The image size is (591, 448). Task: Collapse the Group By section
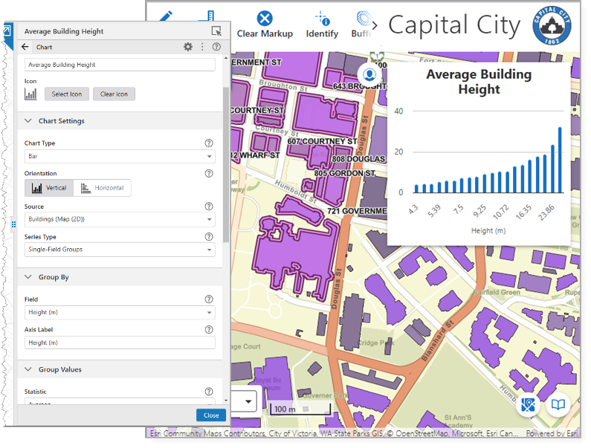click(x=28, y=277)
